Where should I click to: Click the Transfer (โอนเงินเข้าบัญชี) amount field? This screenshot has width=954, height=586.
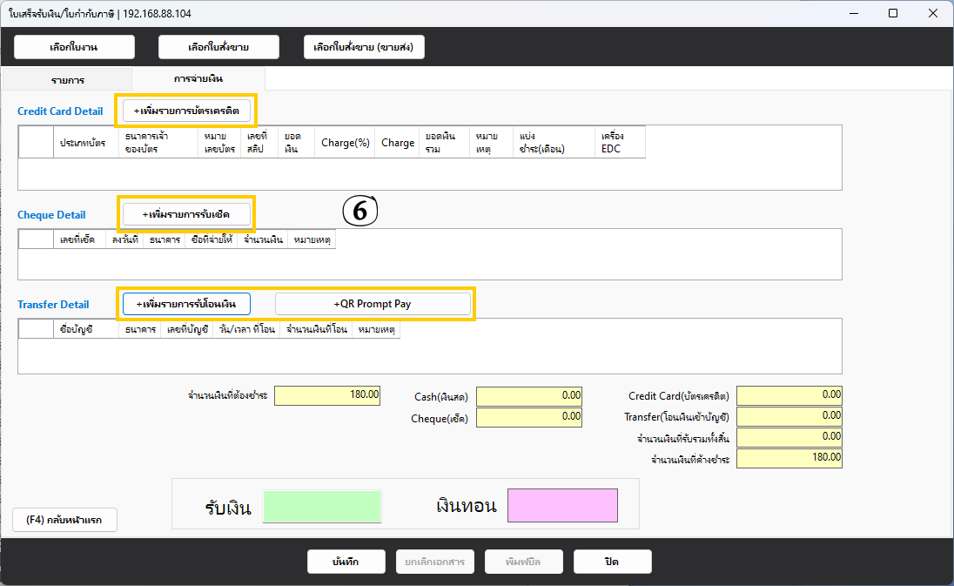[x=789, y=417]
